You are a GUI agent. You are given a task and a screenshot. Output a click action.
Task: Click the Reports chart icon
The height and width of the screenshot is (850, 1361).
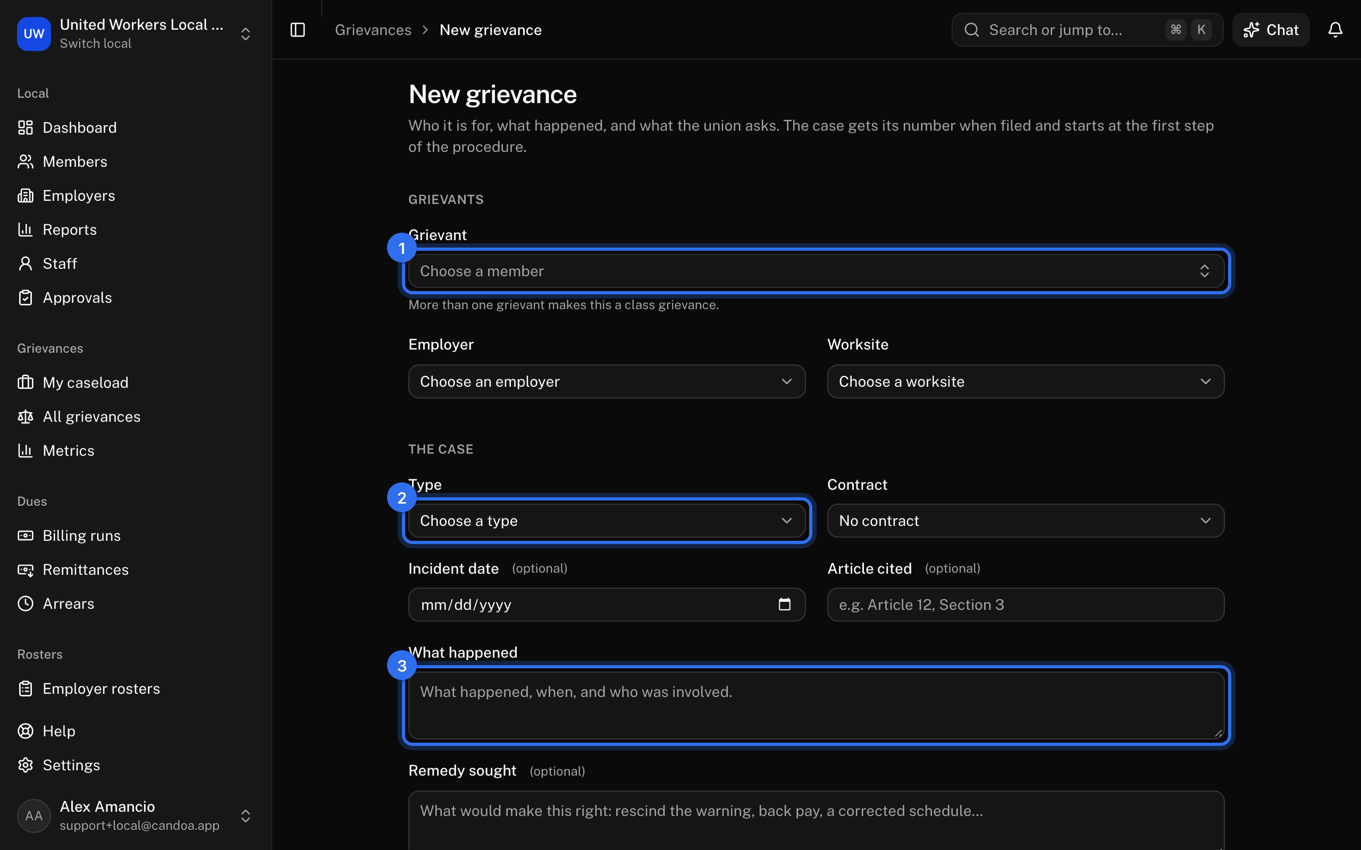(x=26, y=229)
